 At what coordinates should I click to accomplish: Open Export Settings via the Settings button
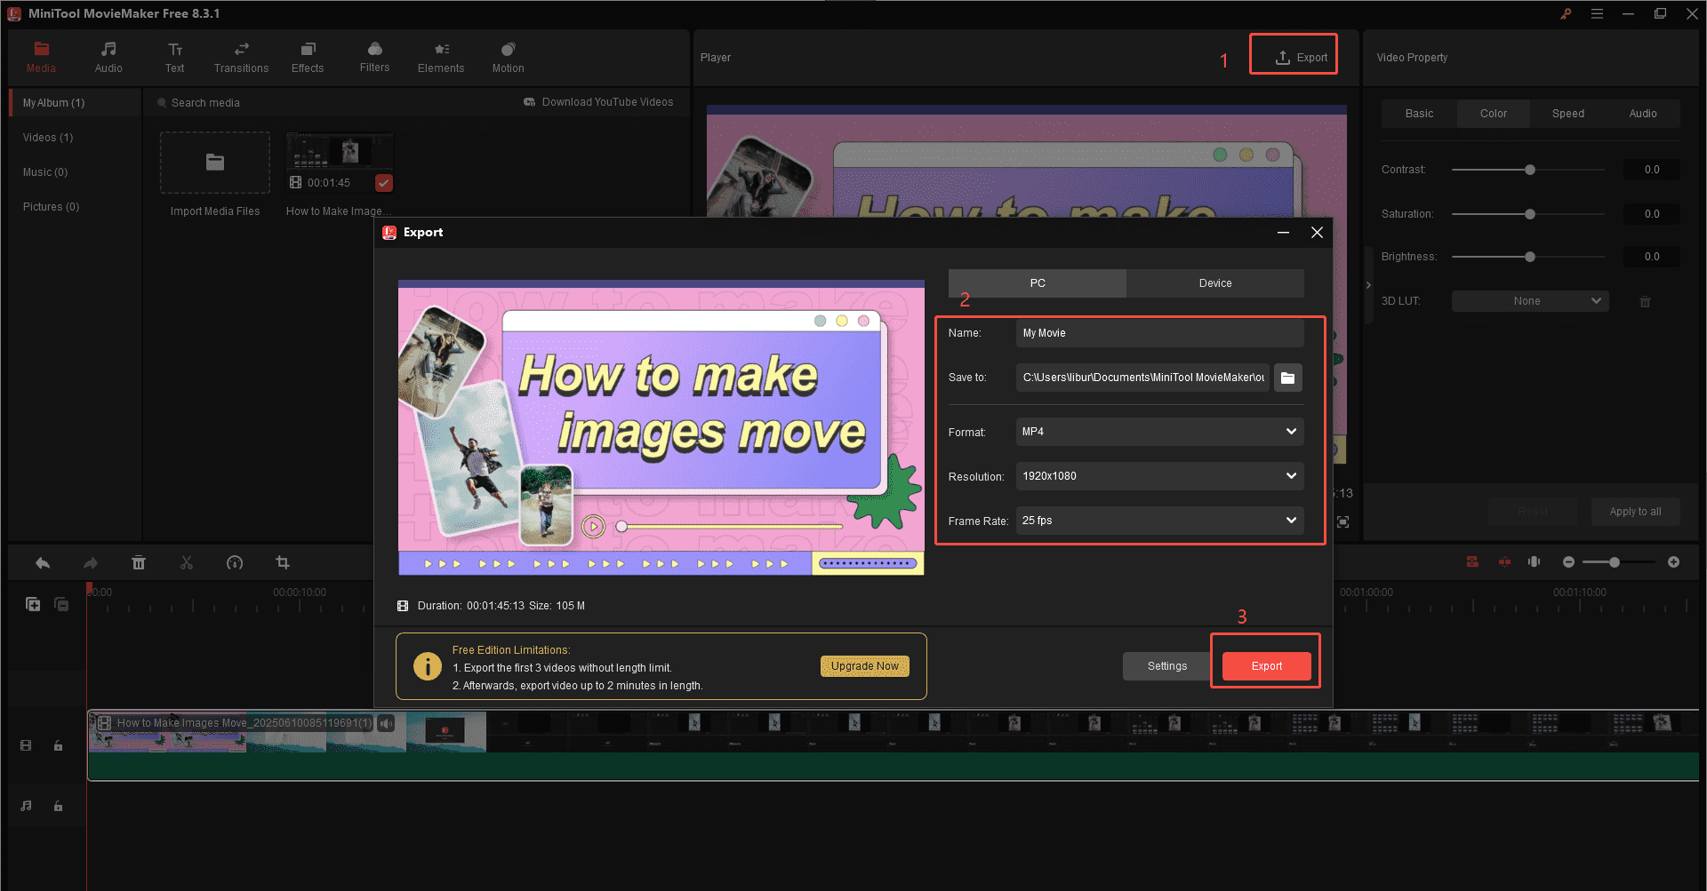click(x=1166, y=665)
